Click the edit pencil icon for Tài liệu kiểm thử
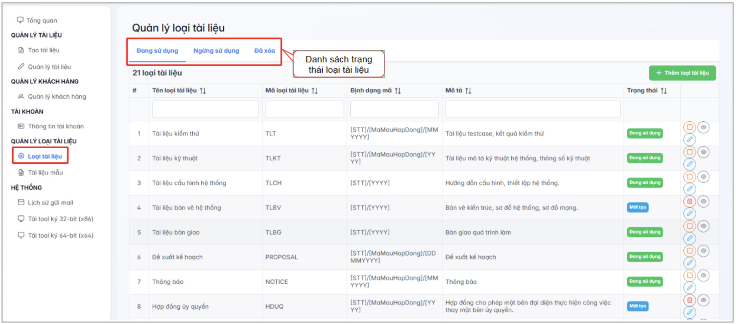This screenshot has width=736, height=324. pyautogui.click(x=690, y=140)
